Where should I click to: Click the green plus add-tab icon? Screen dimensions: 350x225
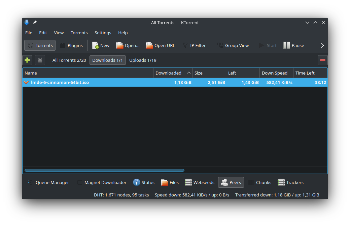[27, 60]
